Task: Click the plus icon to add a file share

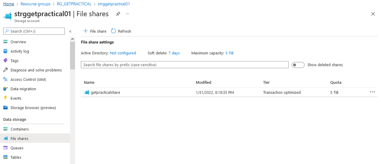Action: tap(85, 31)
